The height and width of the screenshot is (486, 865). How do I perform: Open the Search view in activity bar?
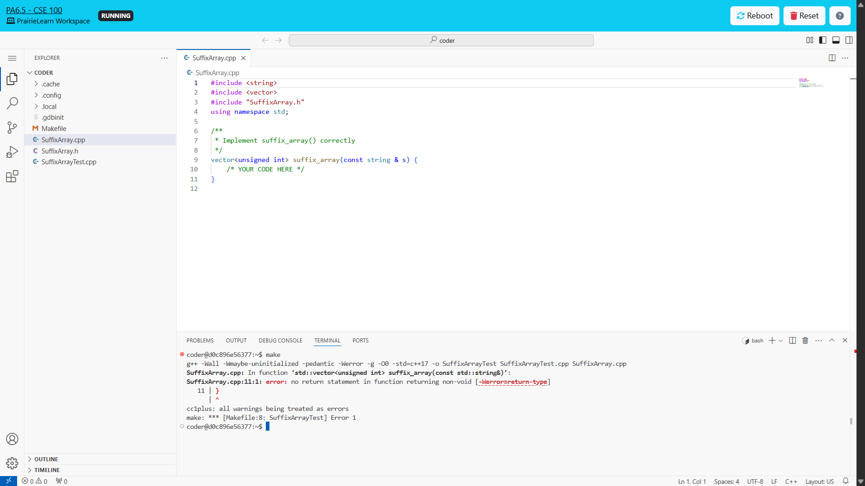click(x=12, y=103)
